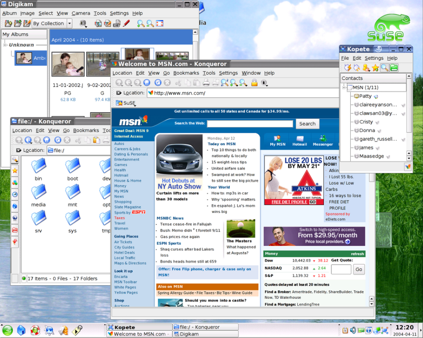Image resolution: width=423 pixels, height=338 pixels.
Task: Select the 11-01-2002 thumbnail in Digikam
Action: coord(68,64)
